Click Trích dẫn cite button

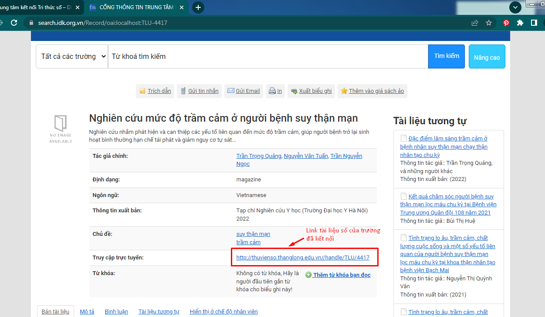pos(155,91)
